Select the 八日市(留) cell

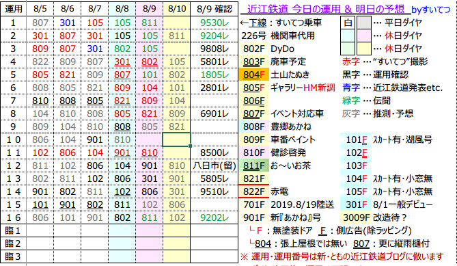pos(214,165)
